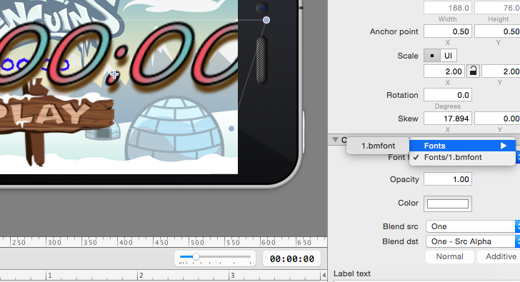Edit the Opacity value 1.00

click(x=448, y=179)
